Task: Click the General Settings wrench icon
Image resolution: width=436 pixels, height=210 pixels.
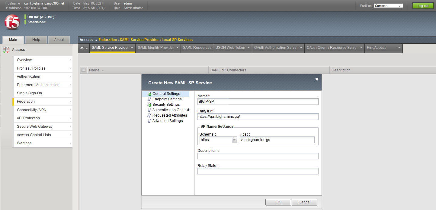Action: [x=149, y=94]
